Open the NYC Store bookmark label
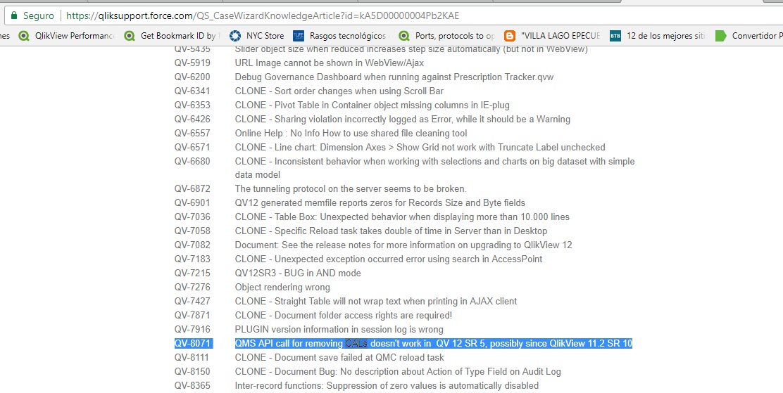The width and height of the screenshot is (783, 393). click(265, 36)
